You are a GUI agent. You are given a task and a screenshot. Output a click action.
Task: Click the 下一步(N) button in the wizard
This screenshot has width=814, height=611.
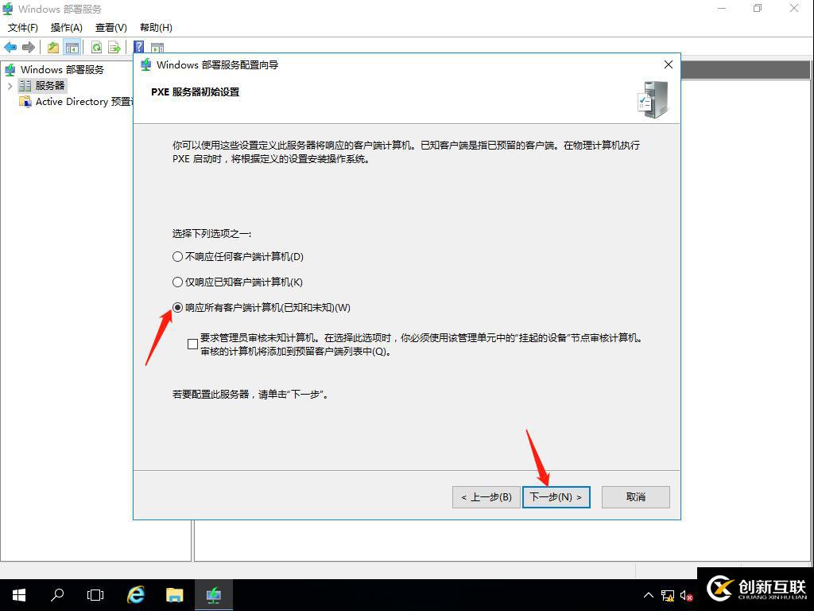(x=556, y=496)
